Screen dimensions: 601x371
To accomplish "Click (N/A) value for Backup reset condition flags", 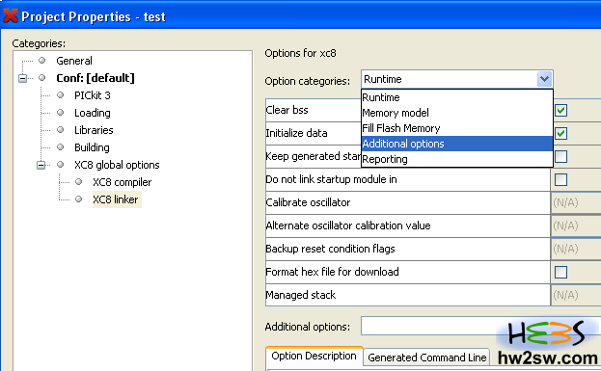I will pos(565,249).
